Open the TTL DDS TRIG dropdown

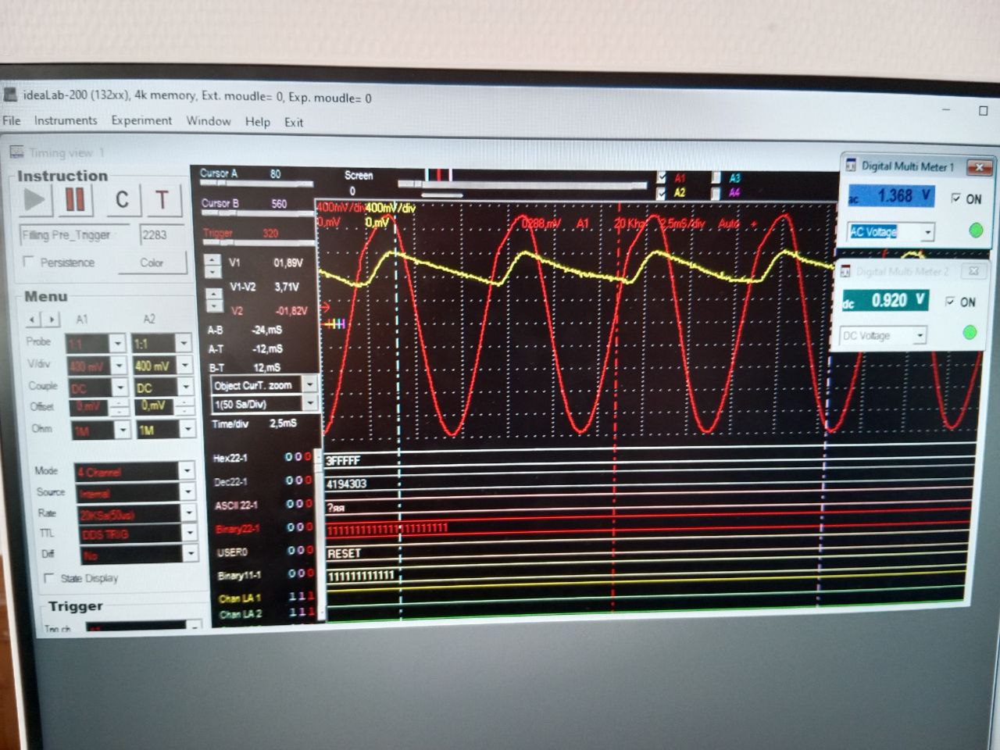190,533
